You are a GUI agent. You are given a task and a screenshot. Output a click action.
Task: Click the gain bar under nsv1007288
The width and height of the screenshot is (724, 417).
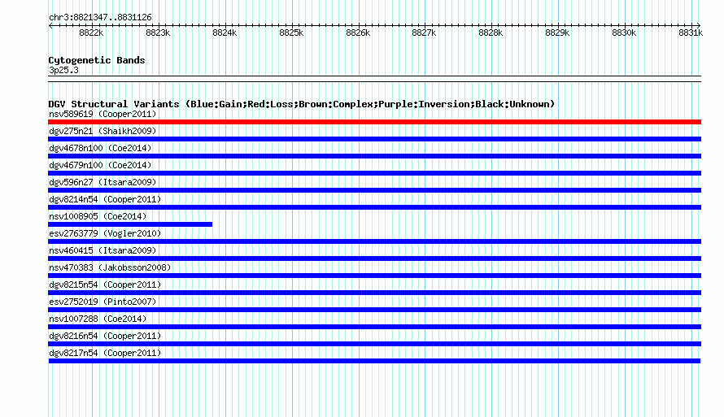[x=374, y=327]
